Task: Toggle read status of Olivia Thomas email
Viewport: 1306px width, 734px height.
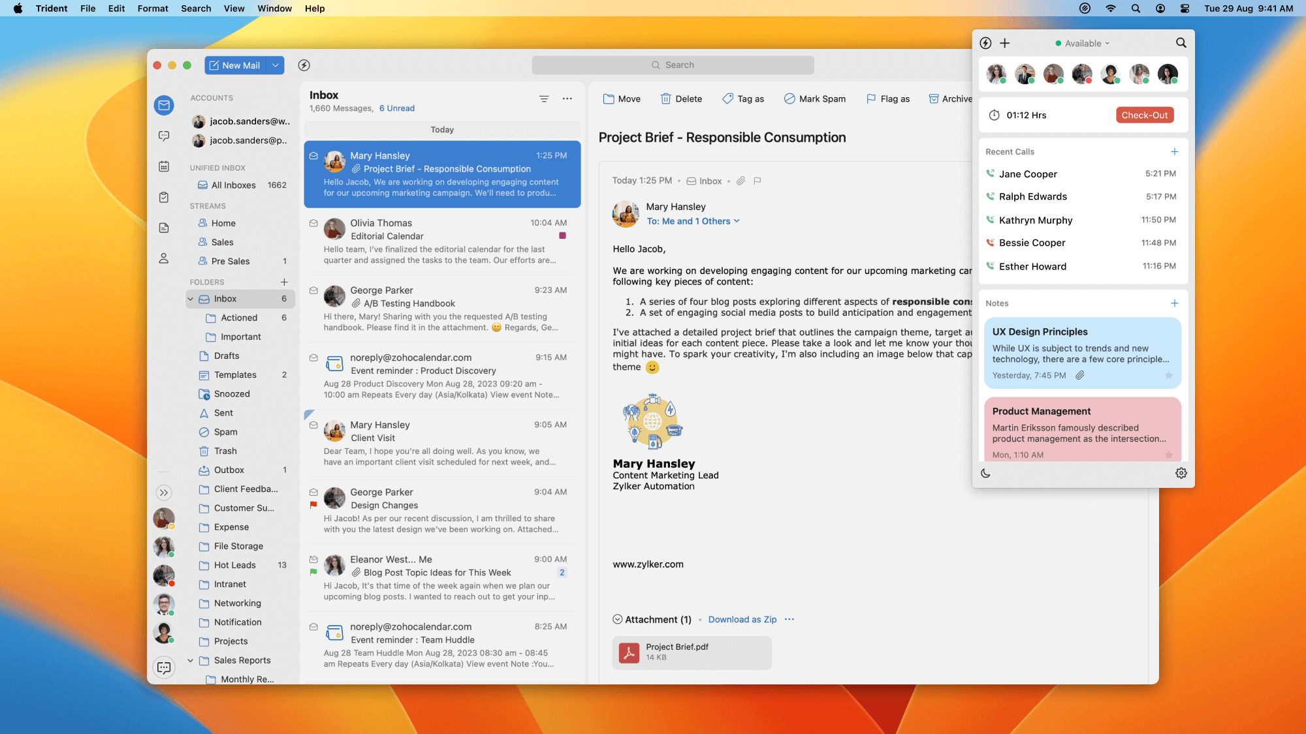Action: click(313, 223)
